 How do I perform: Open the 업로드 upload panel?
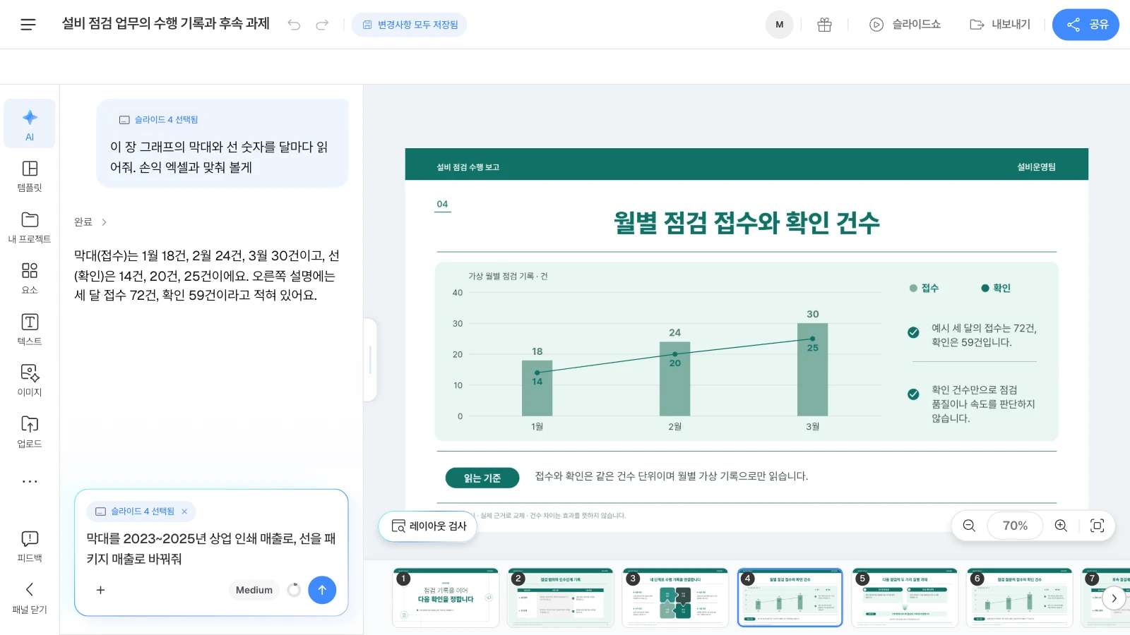pos(30,432)
